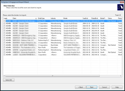Sort by the YearEnd column header

point(86,18)
